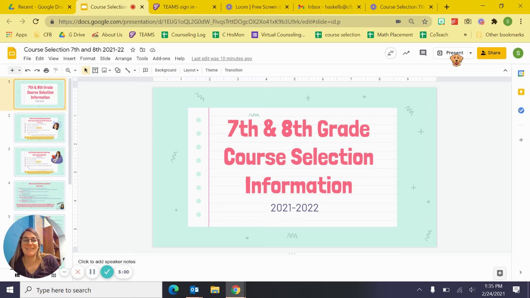This screenshot has width=530, height=298.
Task: Click the Background button in toolbar
Action: pos(166,70)
